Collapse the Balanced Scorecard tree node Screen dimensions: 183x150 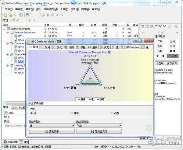(4, 29)
